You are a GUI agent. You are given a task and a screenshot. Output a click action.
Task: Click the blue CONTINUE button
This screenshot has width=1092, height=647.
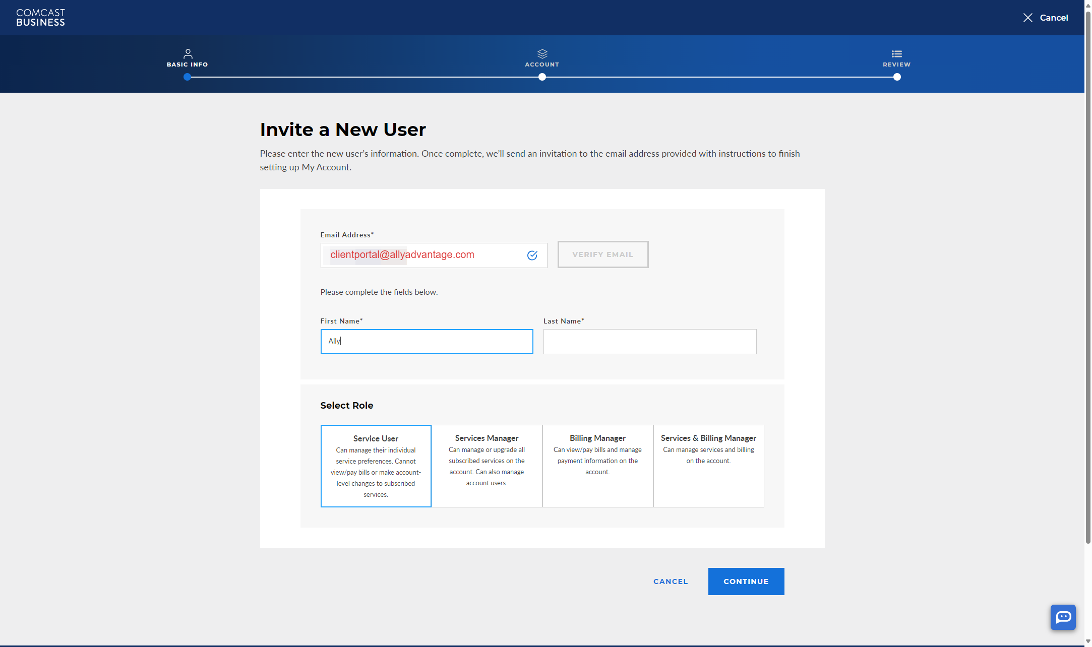click(x=746, y=581)
